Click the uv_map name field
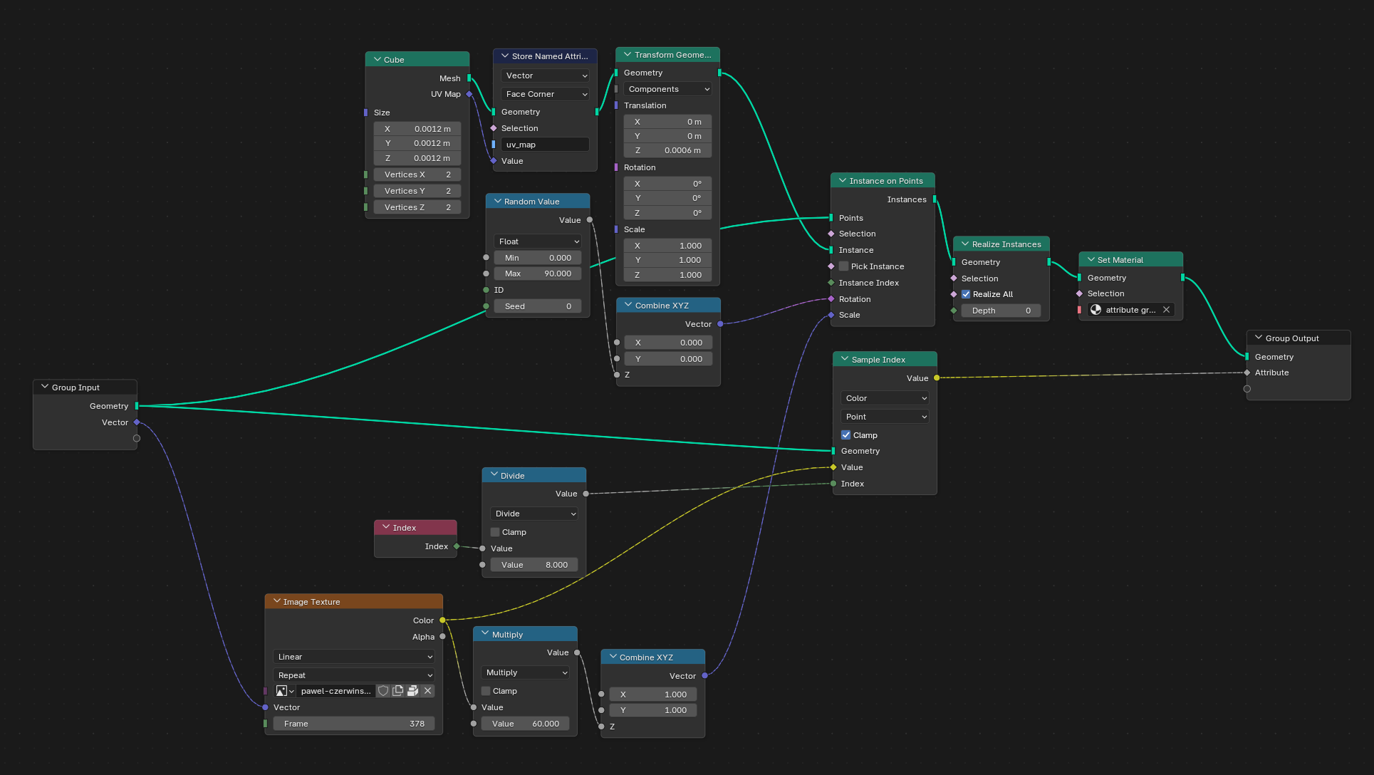1374x775 pixels. 545,145
